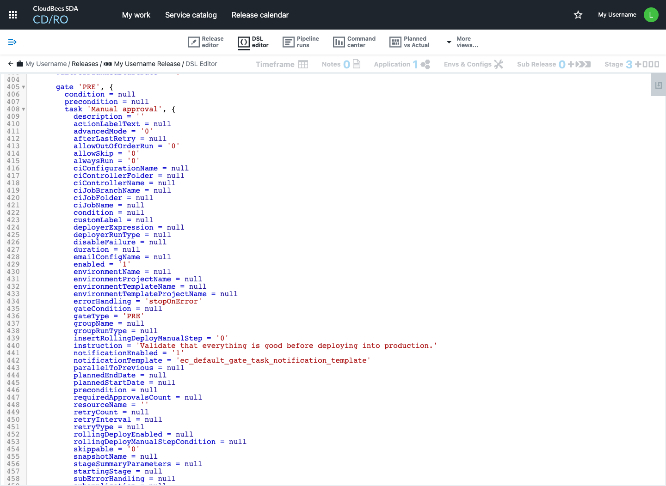The width and height of the screenshot is (666, 486).
Task: Click the 'actionLabelText' code line
Action: click(122, 124)
